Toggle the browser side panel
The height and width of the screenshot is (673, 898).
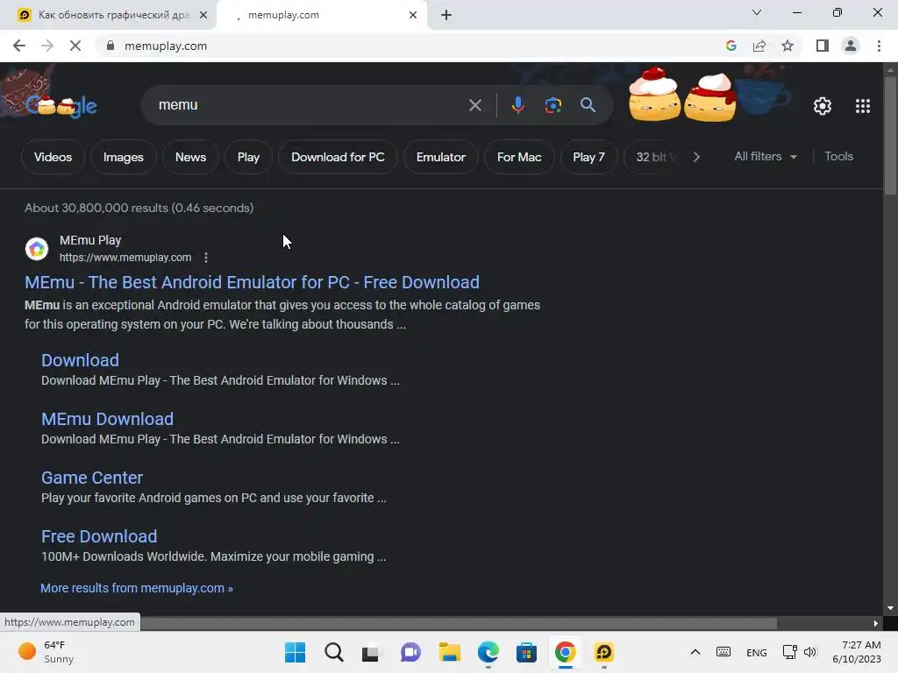[823, 46]
